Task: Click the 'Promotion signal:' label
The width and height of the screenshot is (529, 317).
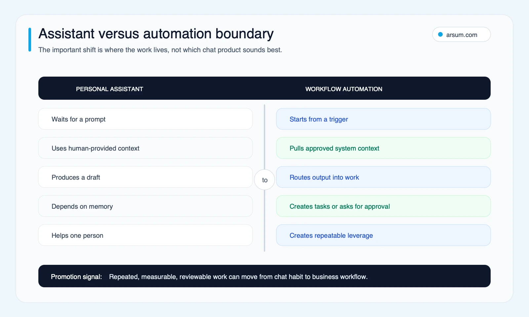Action: tap(76, 277)
